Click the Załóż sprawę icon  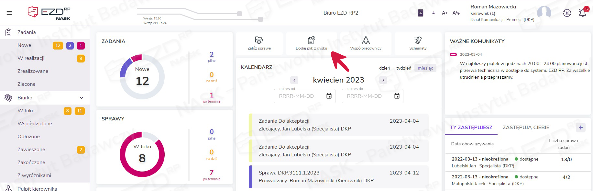click(259, 40)
